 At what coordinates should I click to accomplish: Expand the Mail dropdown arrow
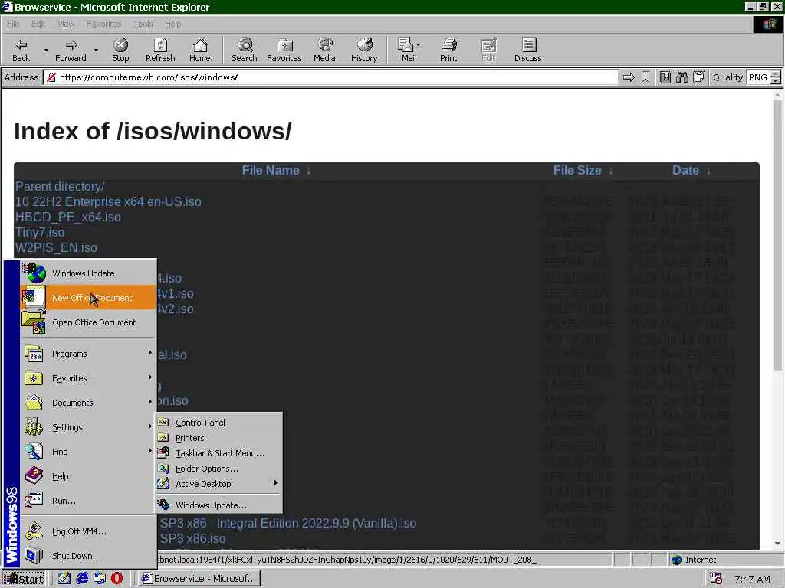click(x=418, y=45)
